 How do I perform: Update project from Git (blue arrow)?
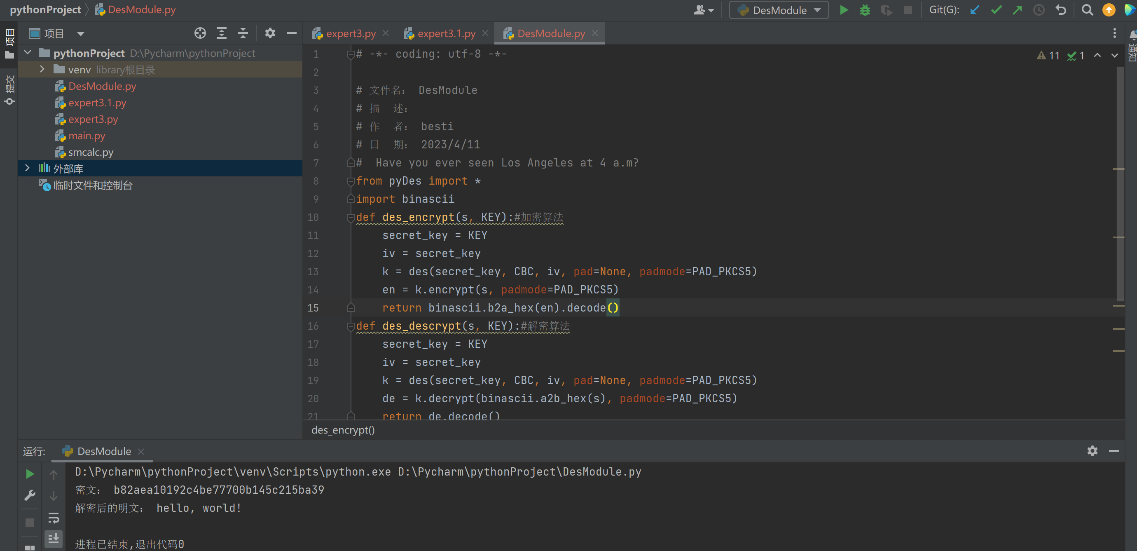(975, 10)
